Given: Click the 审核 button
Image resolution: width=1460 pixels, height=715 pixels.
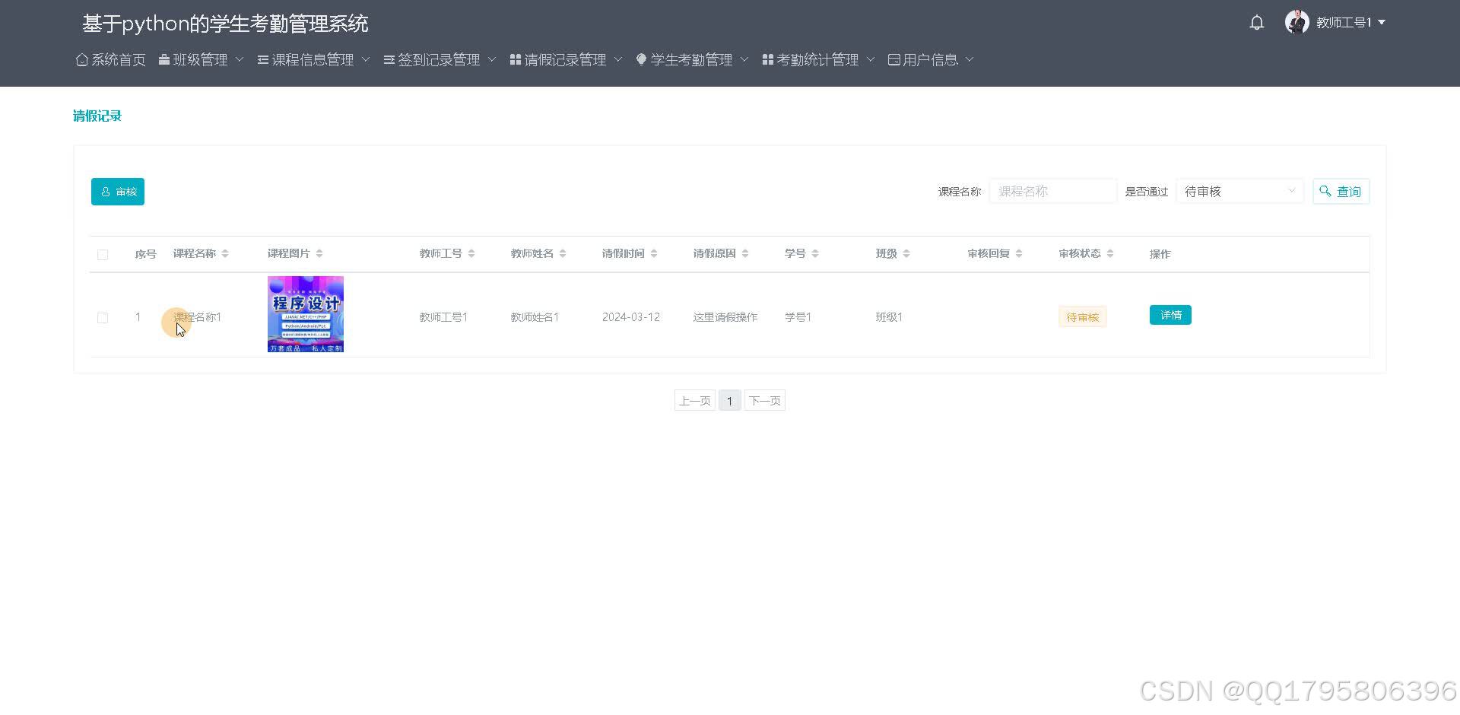Looking at the screenshot, I should click(118, 192).
